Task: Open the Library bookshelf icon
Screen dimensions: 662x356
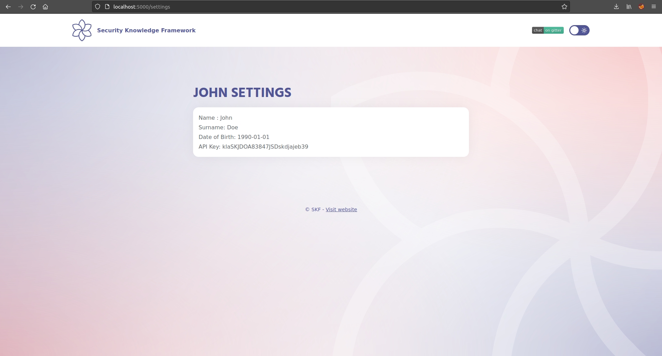Action: (629, 7)
